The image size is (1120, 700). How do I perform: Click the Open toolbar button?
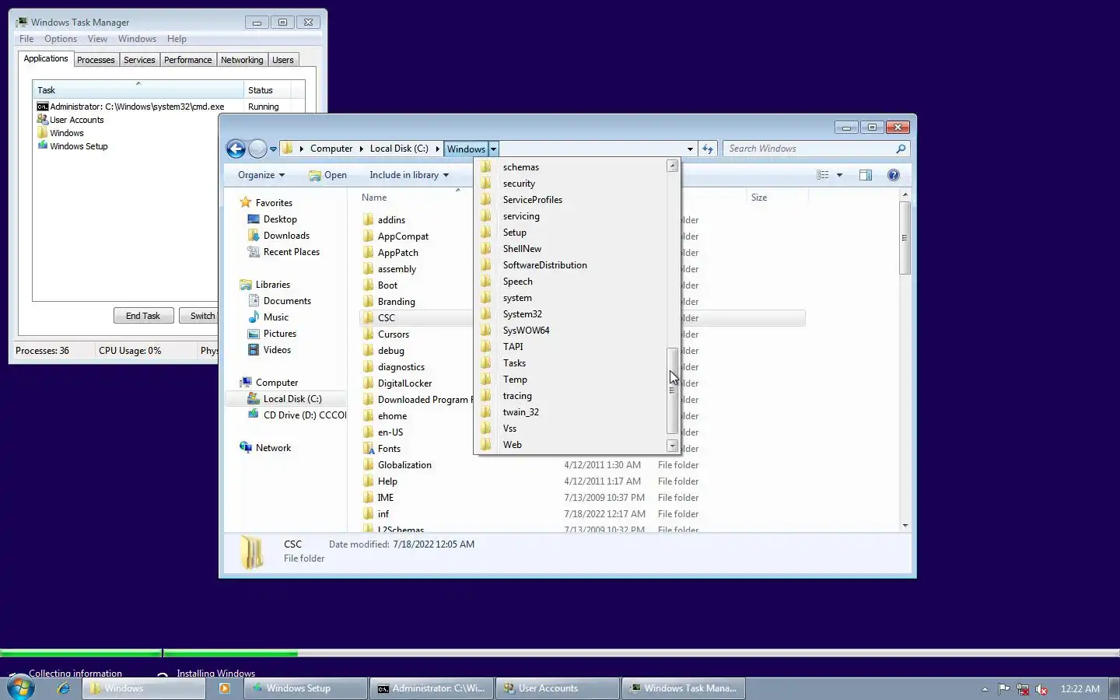click(328, 175)
